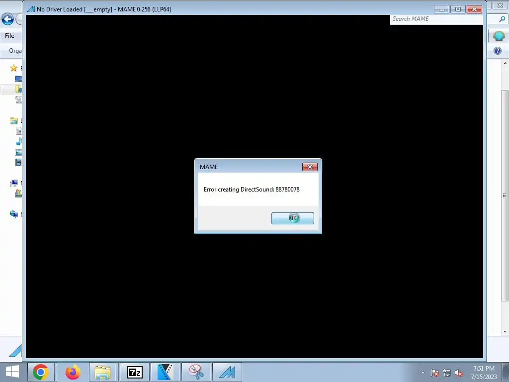Launch Firefox from taskbar
Screen dimensions: 509x382
(73, 372)
